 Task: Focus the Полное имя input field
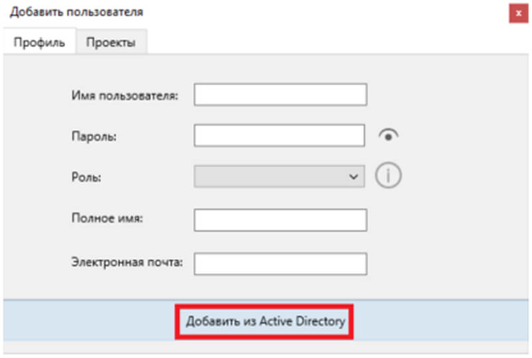point(280,220)
